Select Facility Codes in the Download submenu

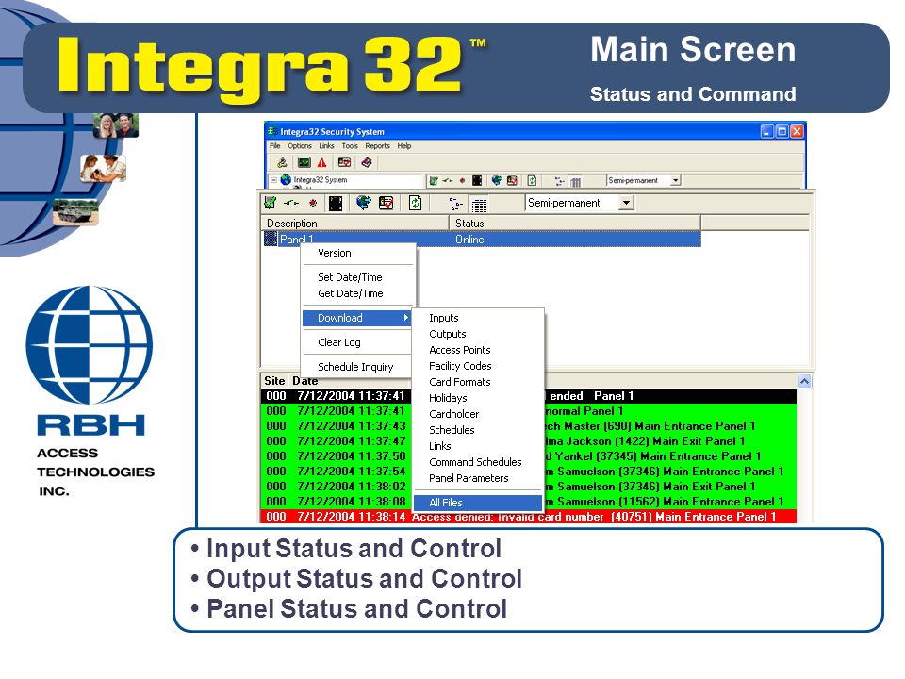tap(478, 366)
